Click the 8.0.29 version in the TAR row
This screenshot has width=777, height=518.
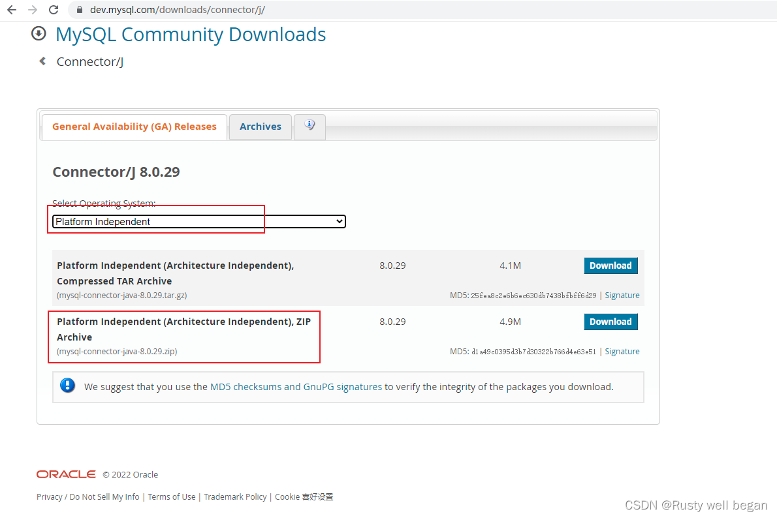(x=392, y=266)
